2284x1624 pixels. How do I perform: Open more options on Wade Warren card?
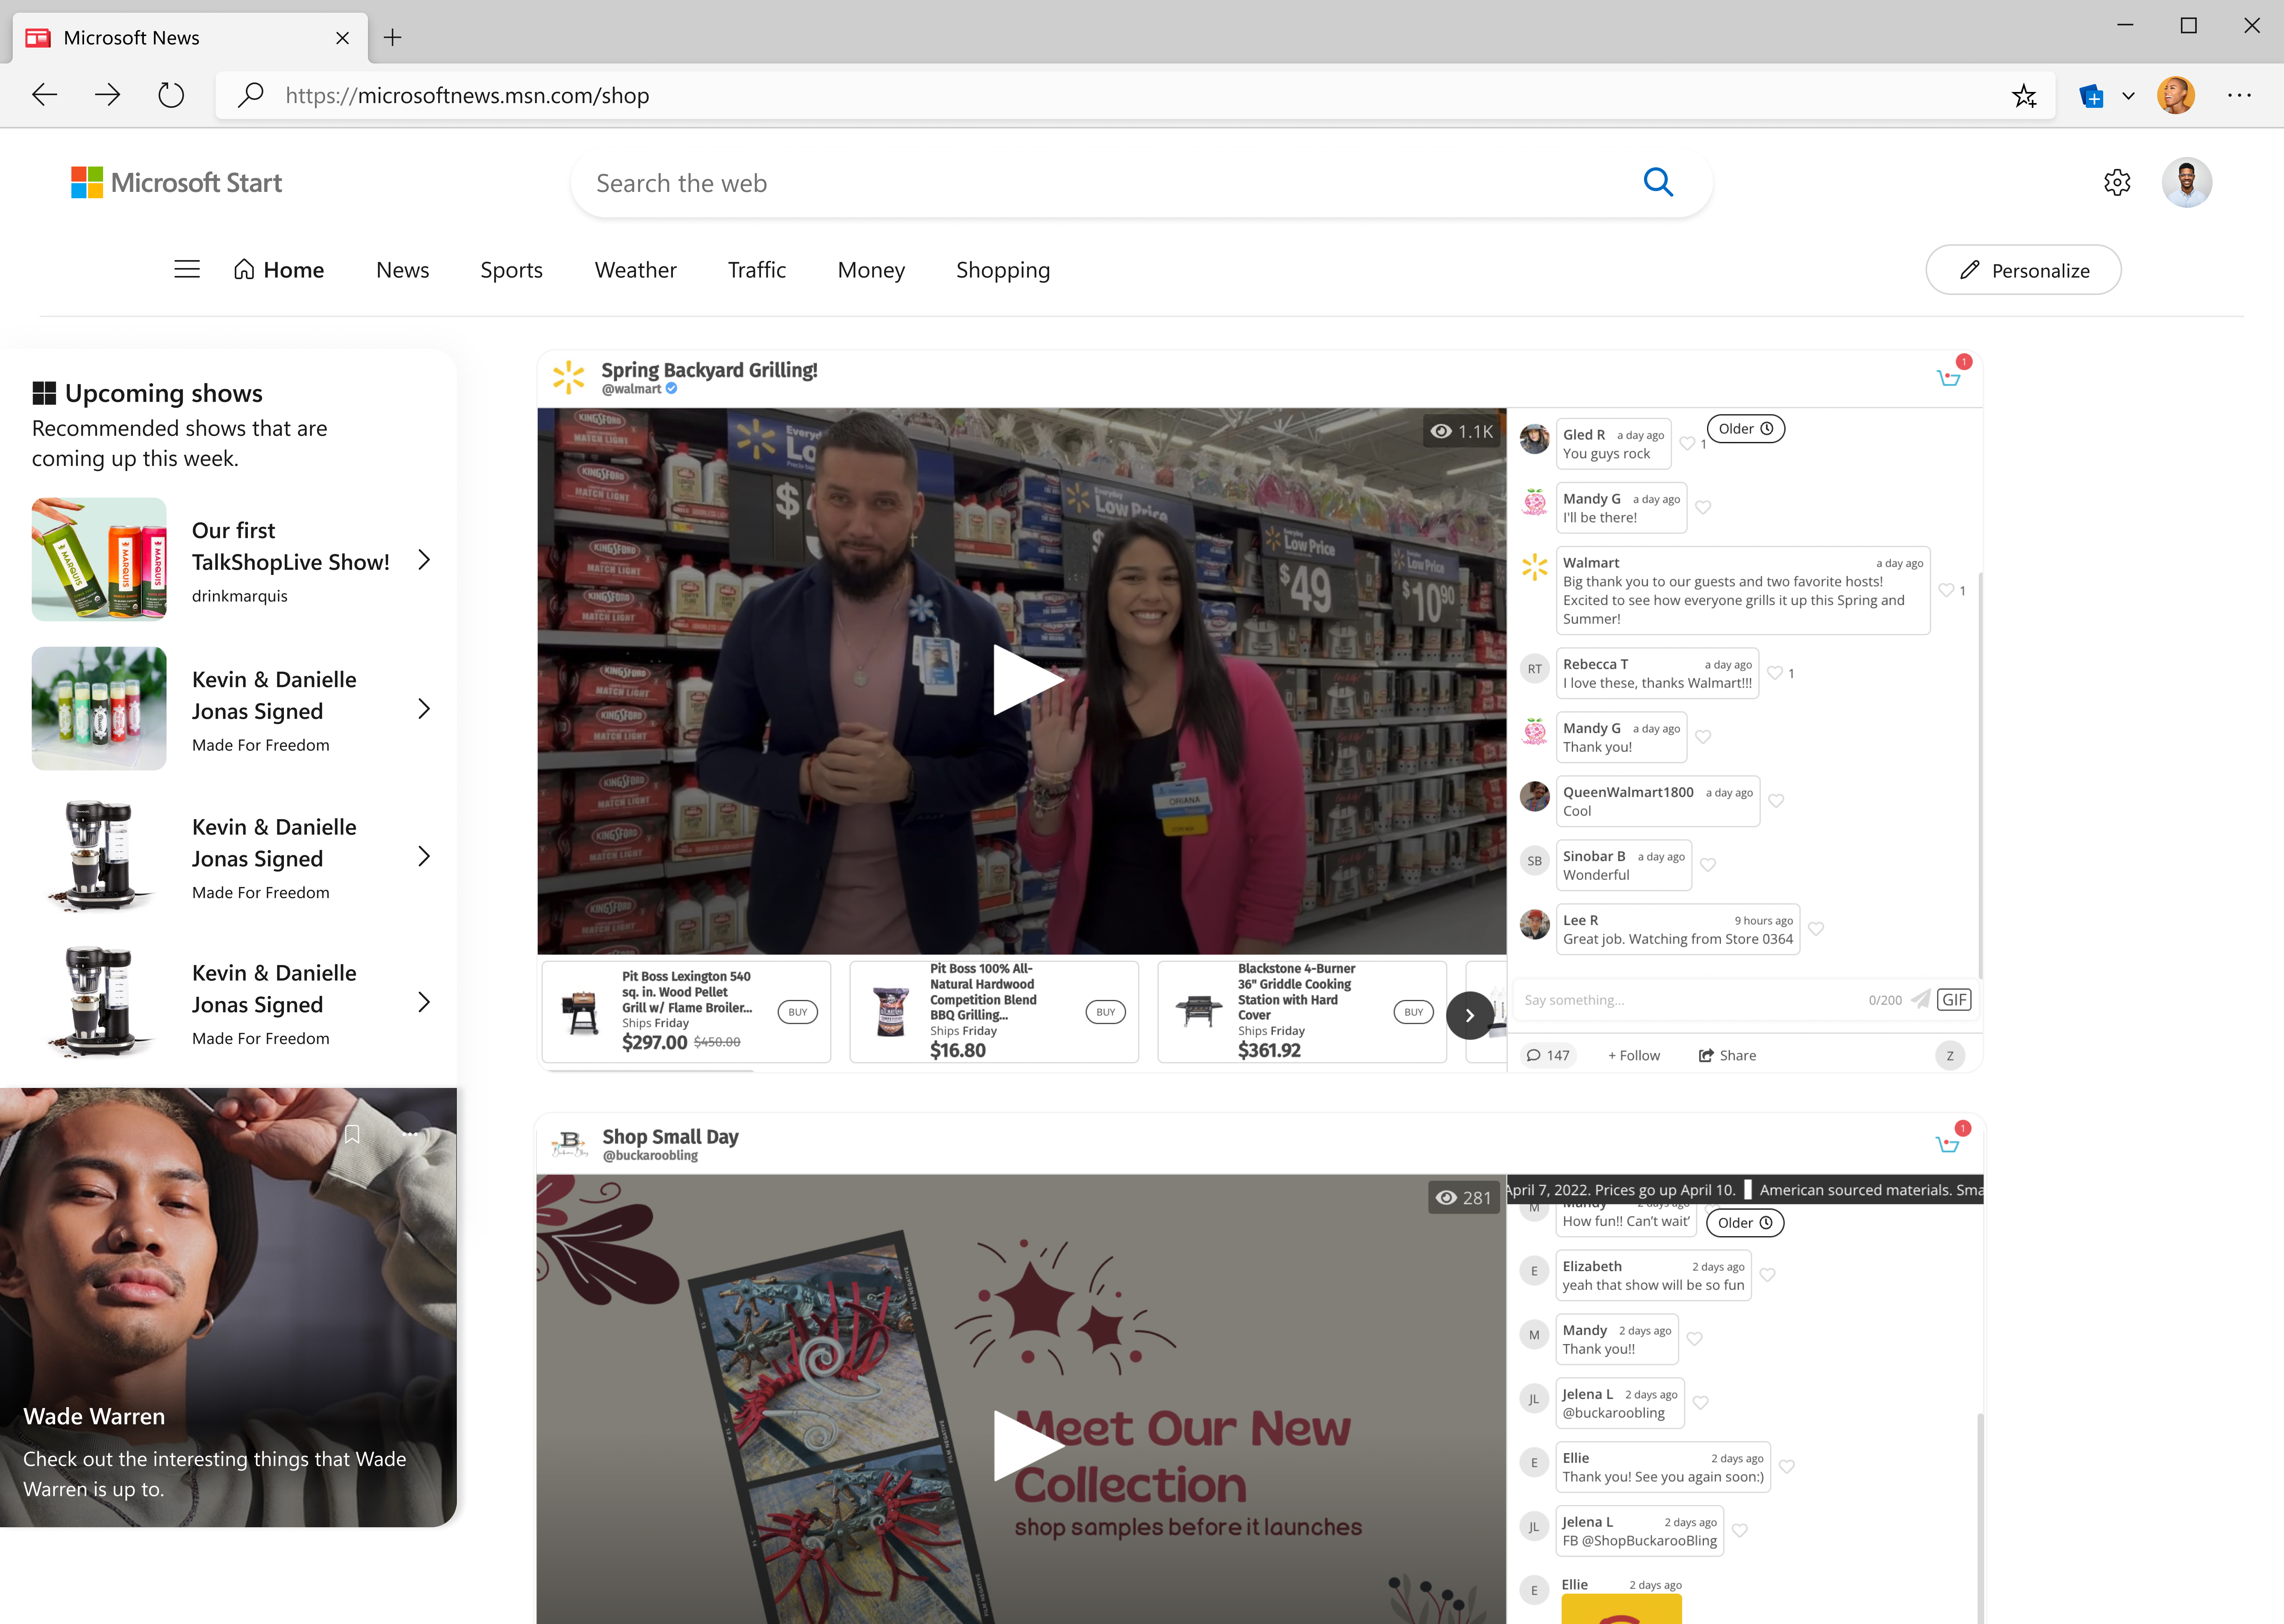coord(410,1134)
